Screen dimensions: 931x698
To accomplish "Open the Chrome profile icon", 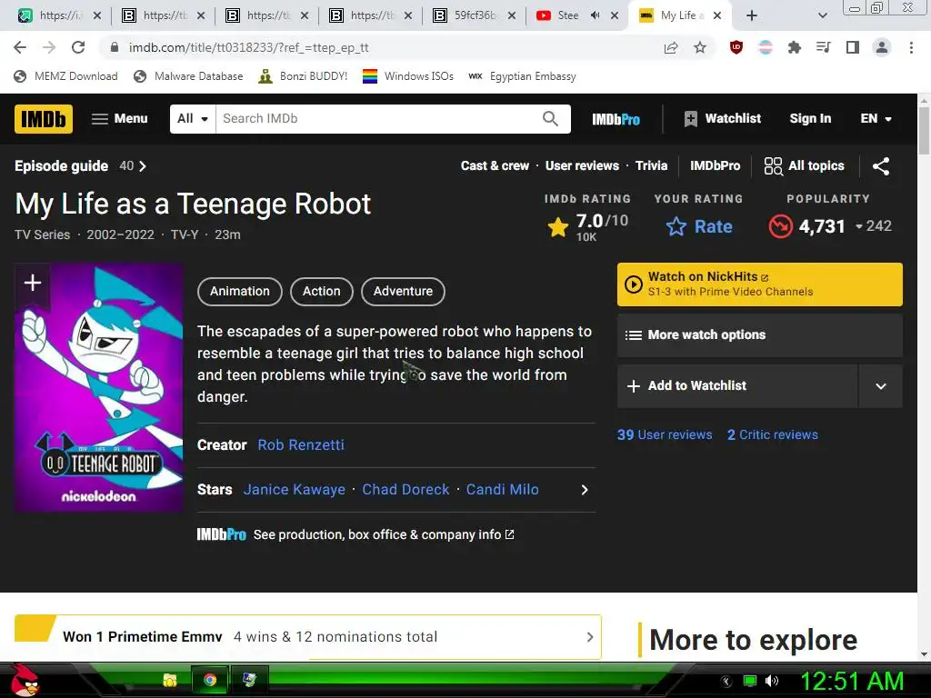I will (x=882, y=47).
